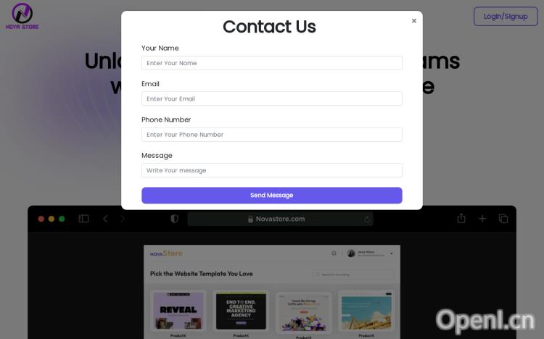Click the shield privacy icon
This screenshot has width=544, height=339.
[174, 219]
